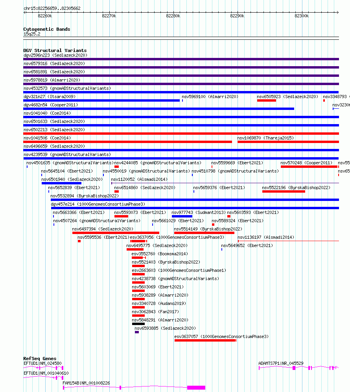Open nsv4550019 (gnomADStructuralVariants) variant
The width and height of the screenshot is (350, 392).
coord(146,171)
